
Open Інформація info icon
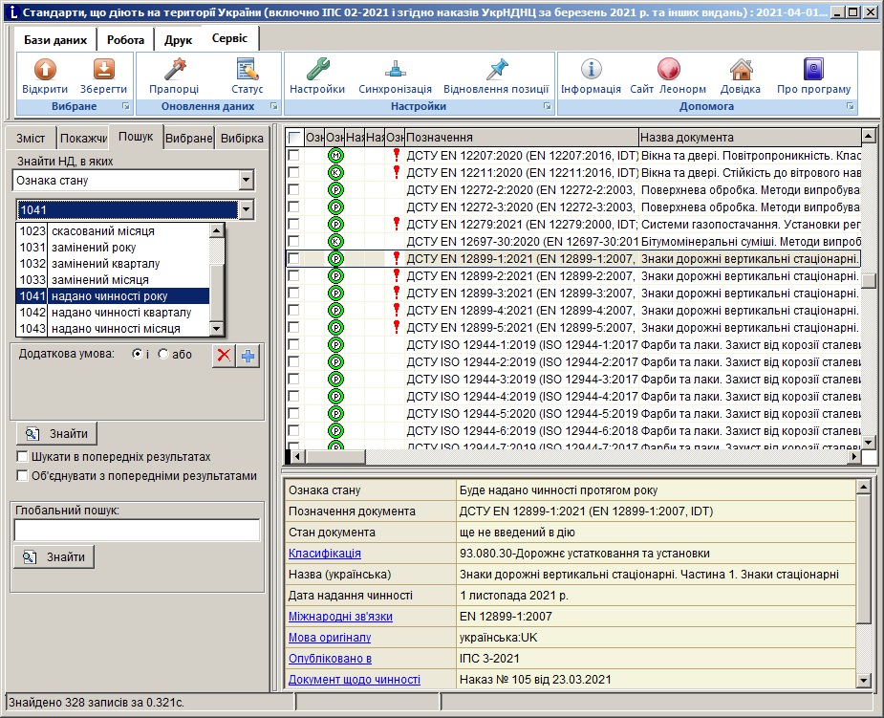pyautogui.click(x=591, y=70)
